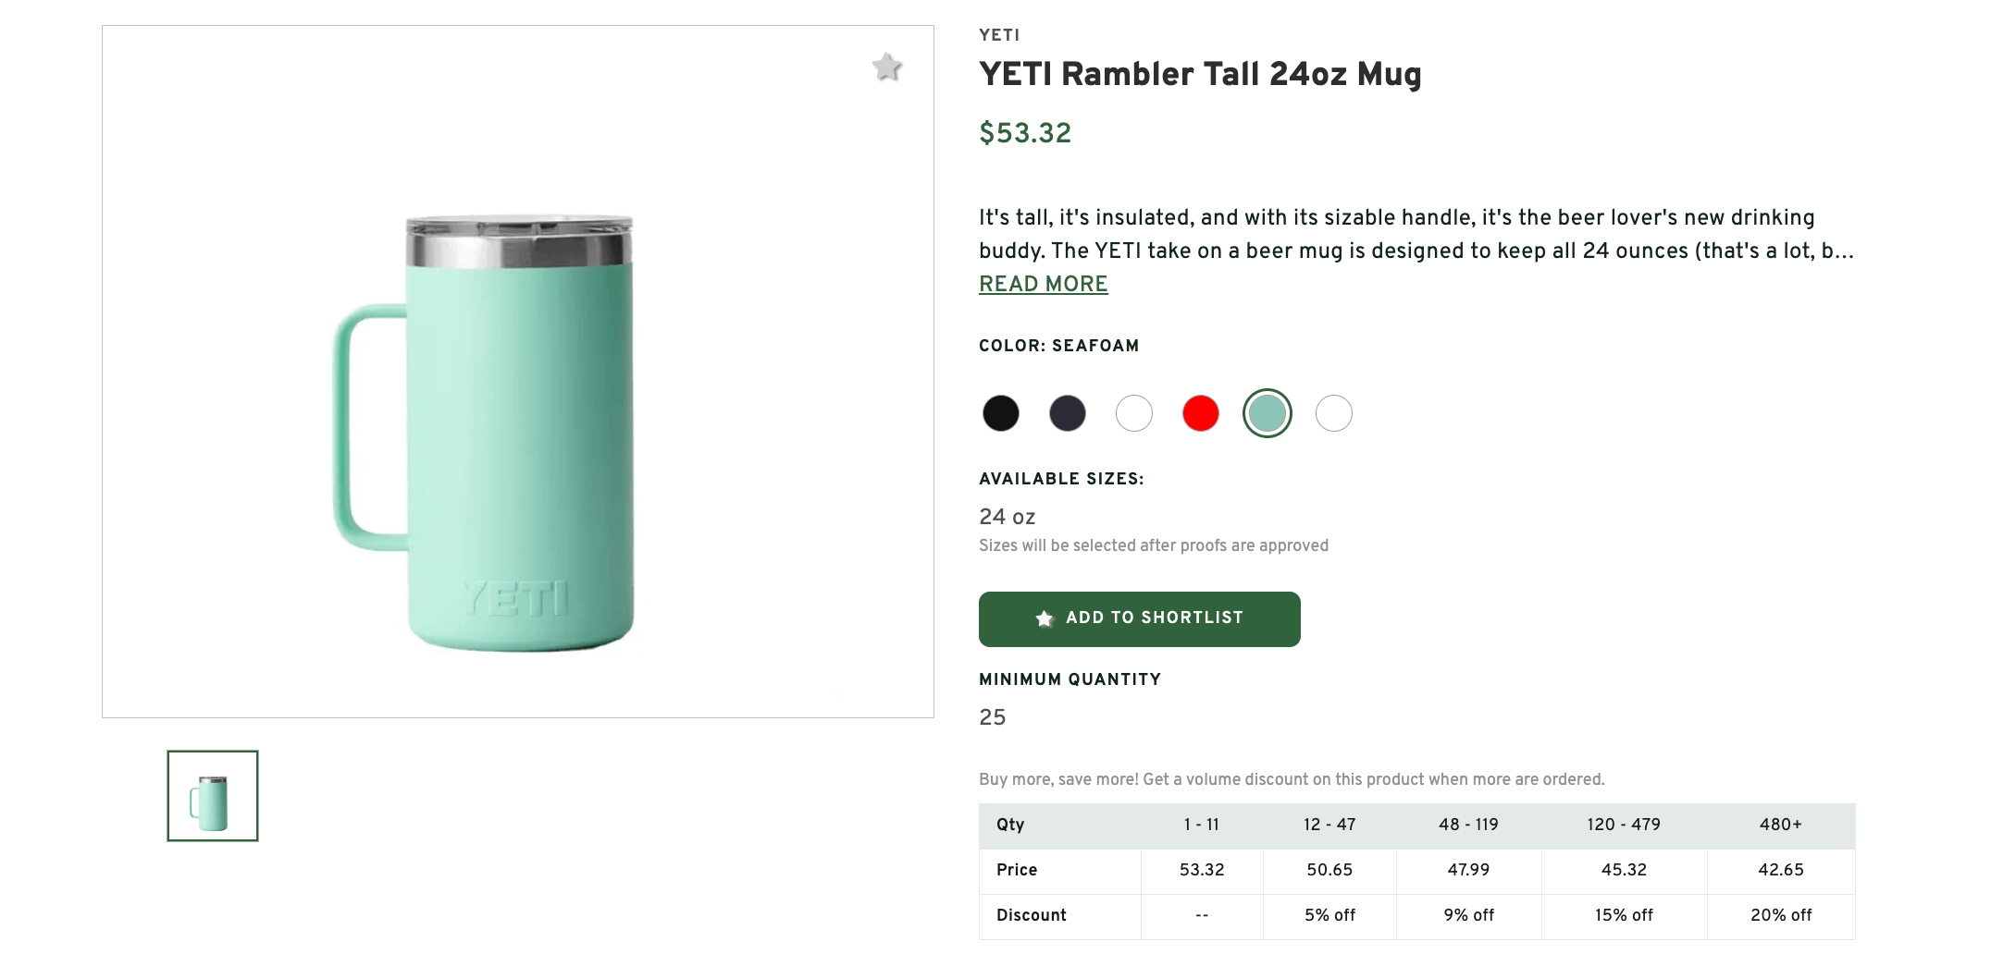
Task: Click the product title YETI Rambler Tall 24oz Mug
Action: (1199, 74)
